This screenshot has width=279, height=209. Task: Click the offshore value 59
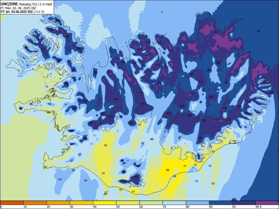(213, 184)
